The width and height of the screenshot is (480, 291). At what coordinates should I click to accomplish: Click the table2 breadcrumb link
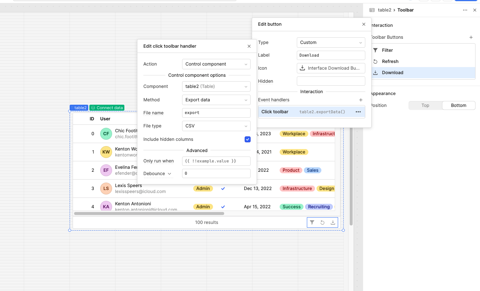(384, 10)
